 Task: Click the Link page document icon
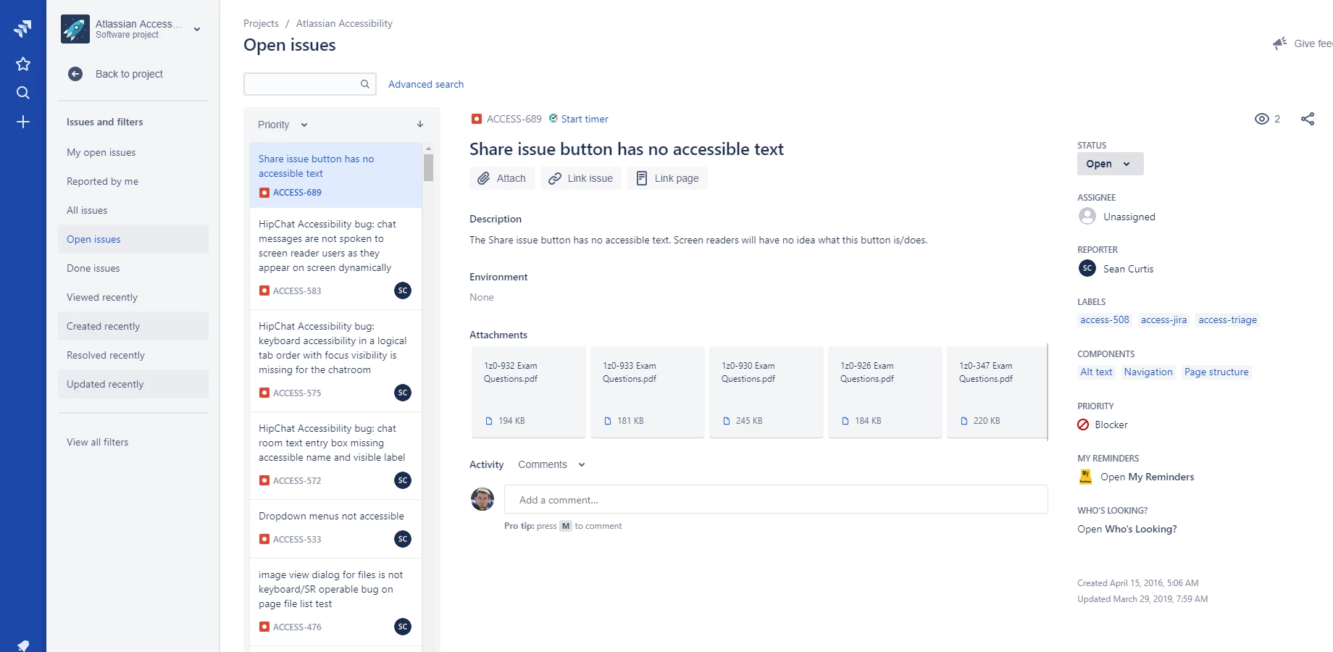point(642,178)
